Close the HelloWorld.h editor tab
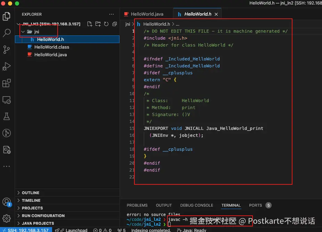 216,14
